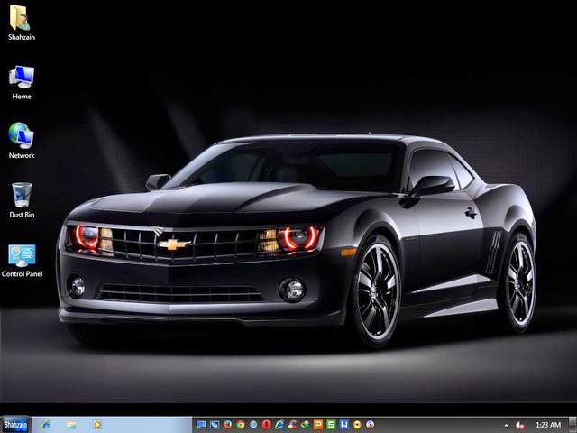Viewport: 577px width, 433px height.
Task: Open the Shahzain user folder icon
Action: 21,22
